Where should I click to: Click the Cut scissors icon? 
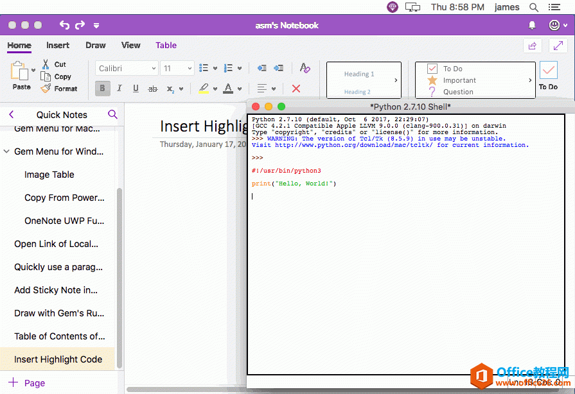click(46, 64)
